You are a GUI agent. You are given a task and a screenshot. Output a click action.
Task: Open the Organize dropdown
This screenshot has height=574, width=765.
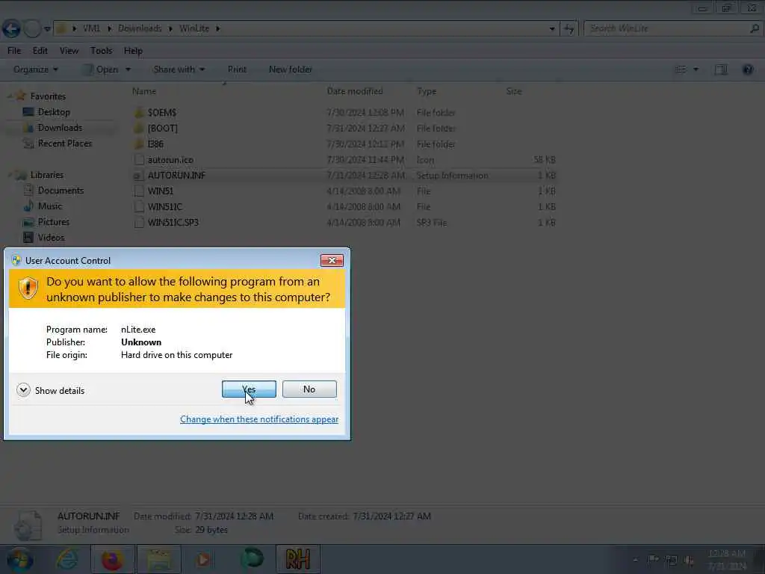point(36,70)
